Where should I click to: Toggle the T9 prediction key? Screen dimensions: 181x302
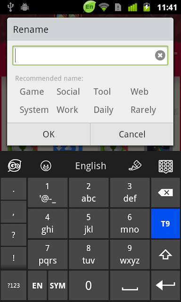tap(165, 224)
